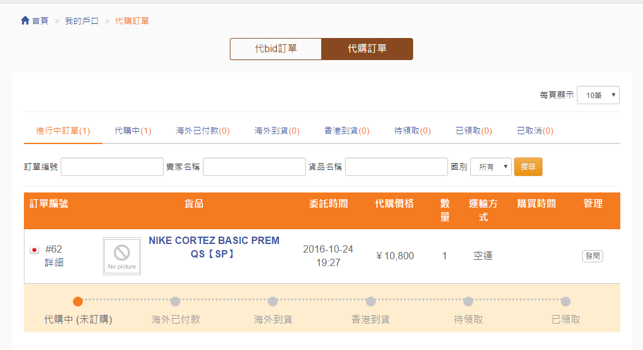This screenshot has height=350, width=643.
Task: Click the 訂單編號 column header
Action: 49,204
